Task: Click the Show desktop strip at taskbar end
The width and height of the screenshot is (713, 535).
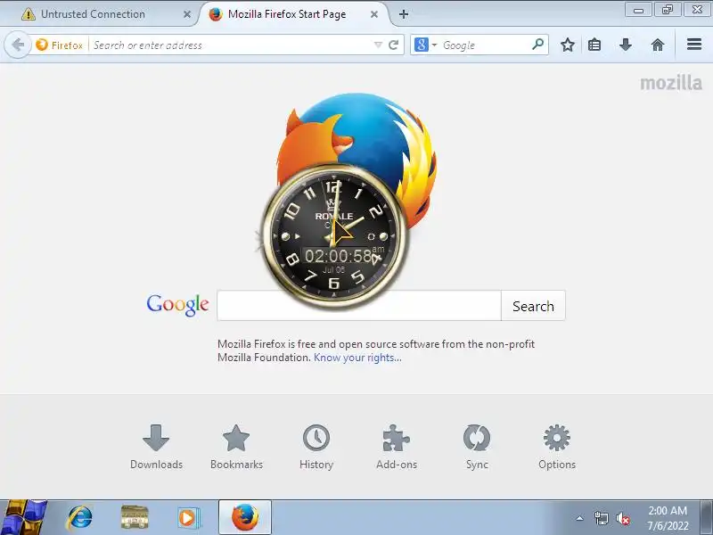Action: [707, 517]
